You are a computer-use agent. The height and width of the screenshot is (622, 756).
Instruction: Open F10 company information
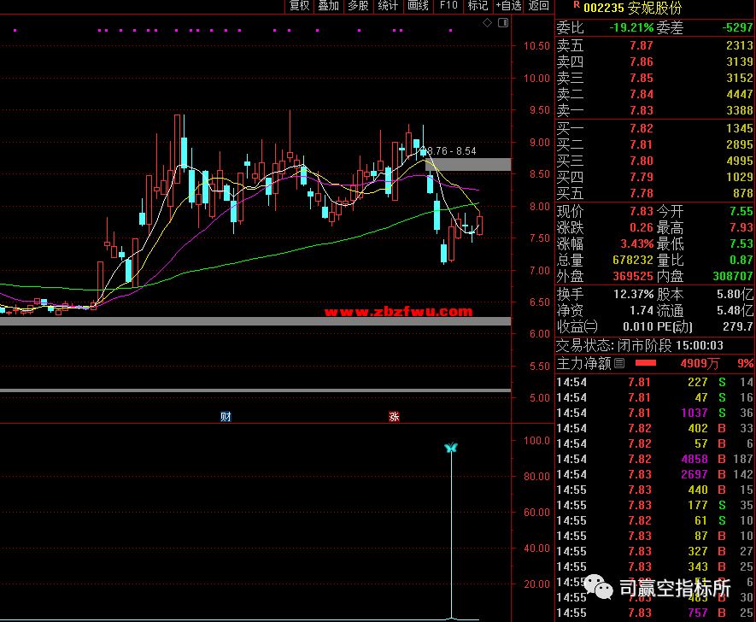(x=448, y=6)
